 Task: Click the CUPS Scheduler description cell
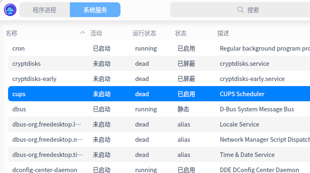(x=242, y=94)
